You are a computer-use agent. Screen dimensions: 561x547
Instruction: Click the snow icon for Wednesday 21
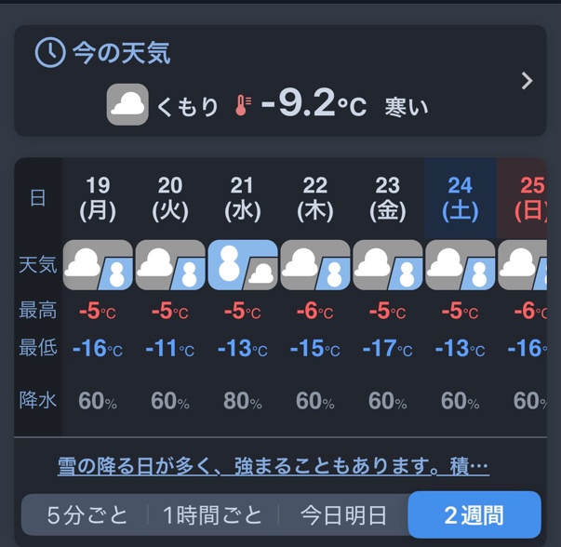click(x=243, y=265)
